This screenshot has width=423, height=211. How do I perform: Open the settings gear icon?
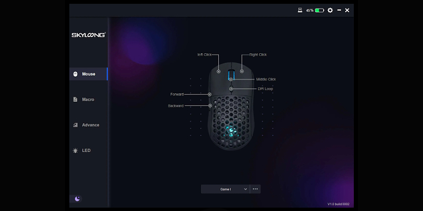click(x=330, y=10)
